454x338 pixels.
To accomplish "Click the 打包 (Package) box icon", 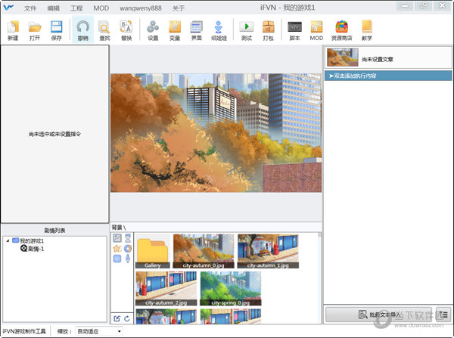I will coord(269,30).
